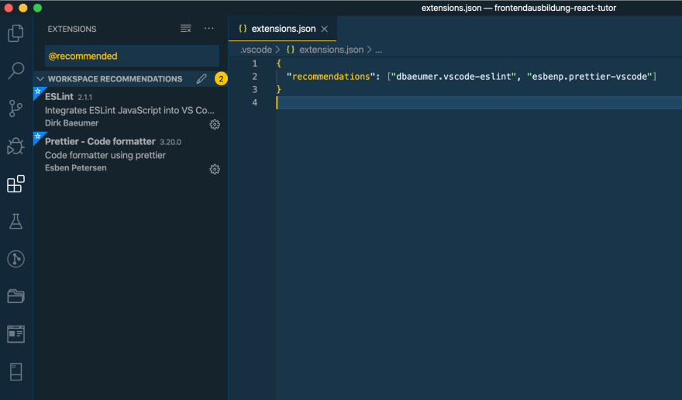Click the "esbenp.prettier-vscode" string
682x400 pixels.
pyautogui.click(x=589, y=77)
